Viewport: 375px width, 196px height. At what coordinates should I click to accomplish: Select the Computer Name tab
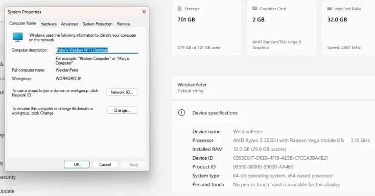tap(22, 23)
